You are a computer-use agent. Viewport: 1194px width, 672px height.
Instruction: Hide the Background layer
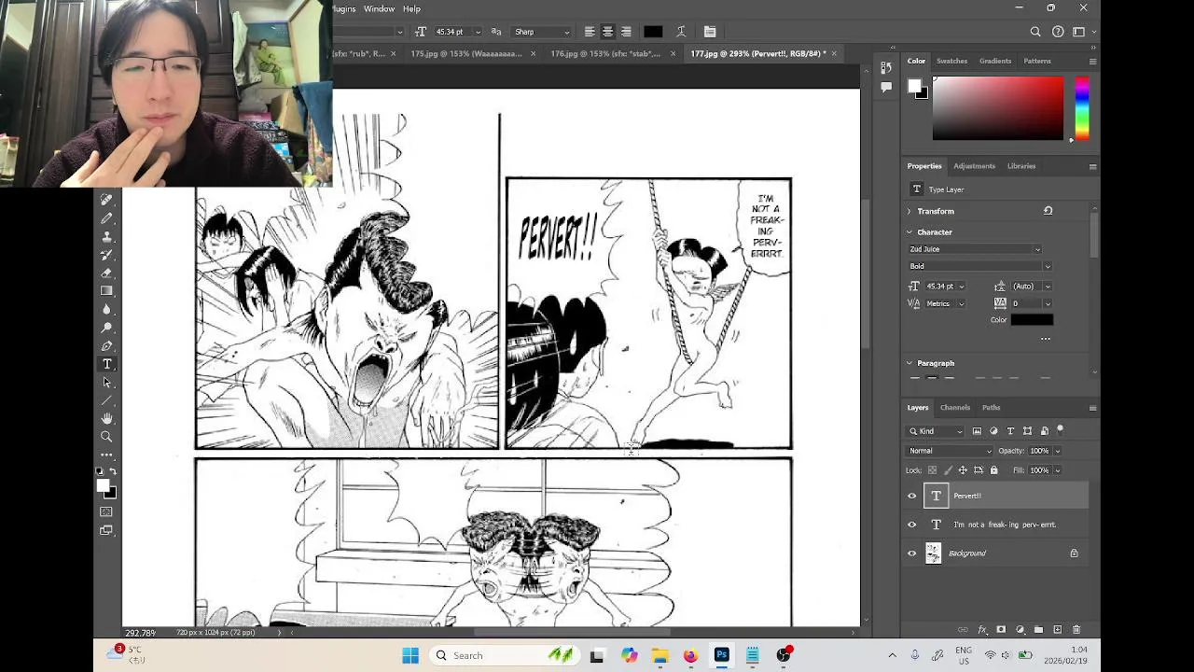[912, 553]
